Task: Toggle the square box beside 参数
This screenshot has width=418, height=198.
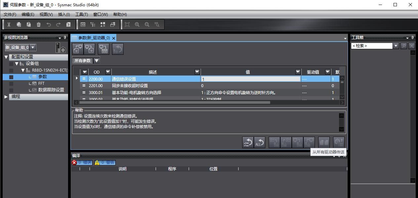Action: click(x=11, y=77)
